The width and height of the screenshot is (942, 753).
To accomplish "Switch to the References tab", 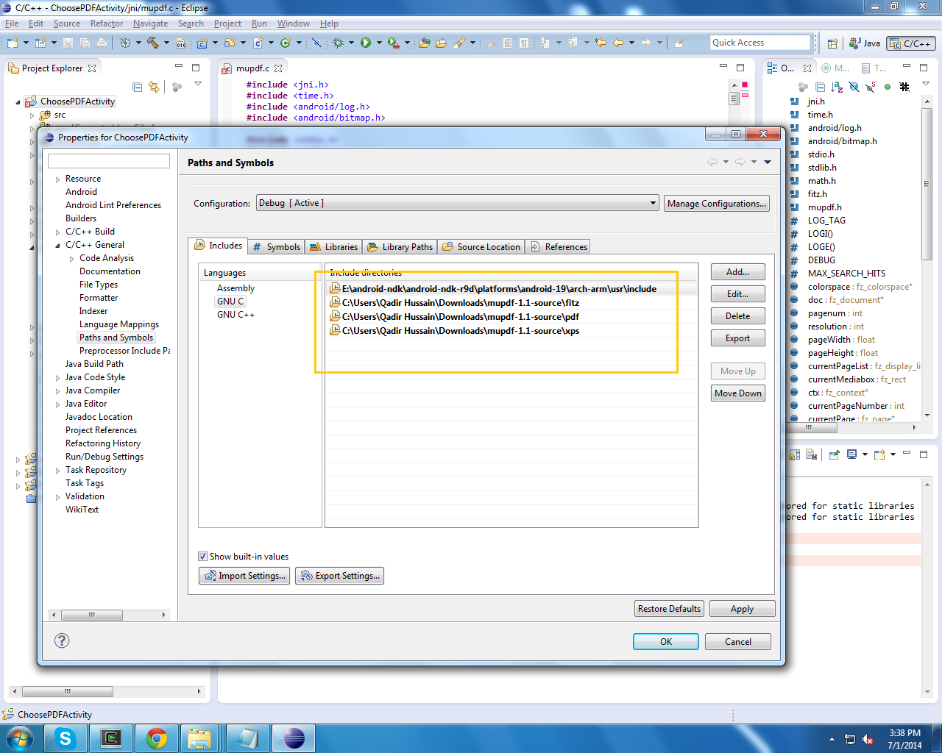I will [559, 247].
